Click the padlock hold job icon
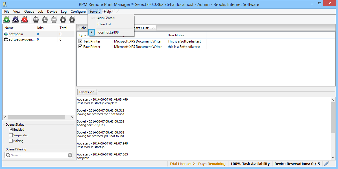Viewport: 338px width, 169px height. click(63, 19)
